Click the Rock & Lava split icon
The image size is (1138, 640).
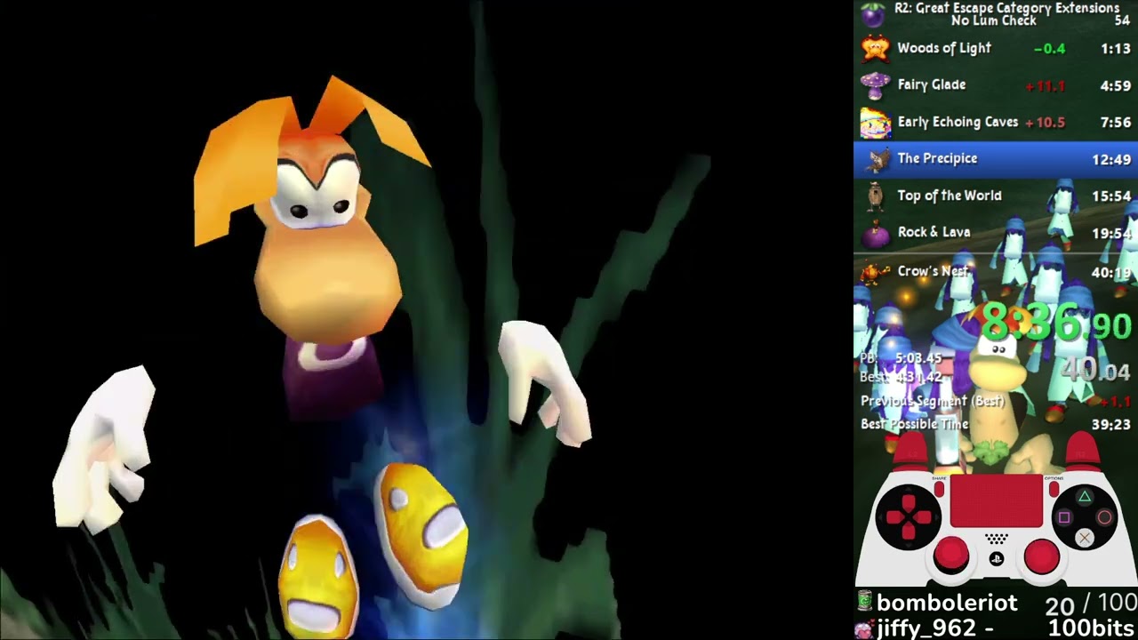876,234
